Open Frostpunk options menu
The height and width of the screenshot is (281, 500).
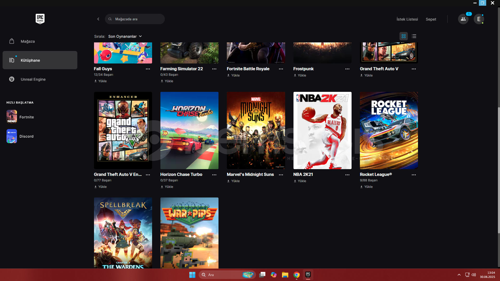347,69
